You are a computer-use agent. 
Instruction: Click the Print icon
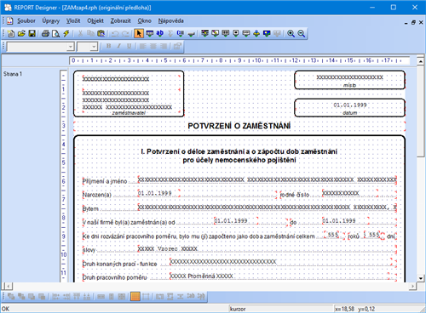[45, 33]
